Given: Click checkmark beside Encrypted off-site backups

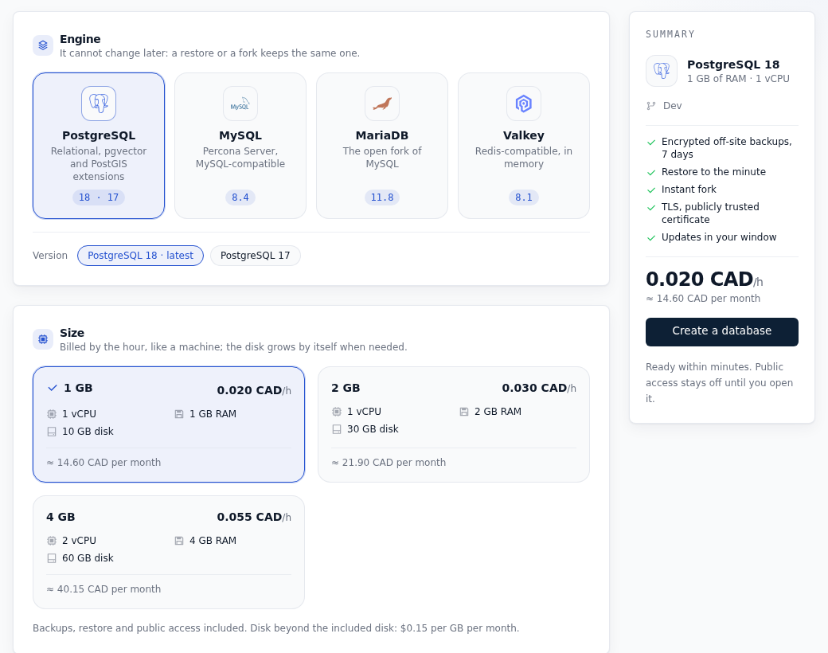Looking at the screenshot, I should tap(651, 142).
